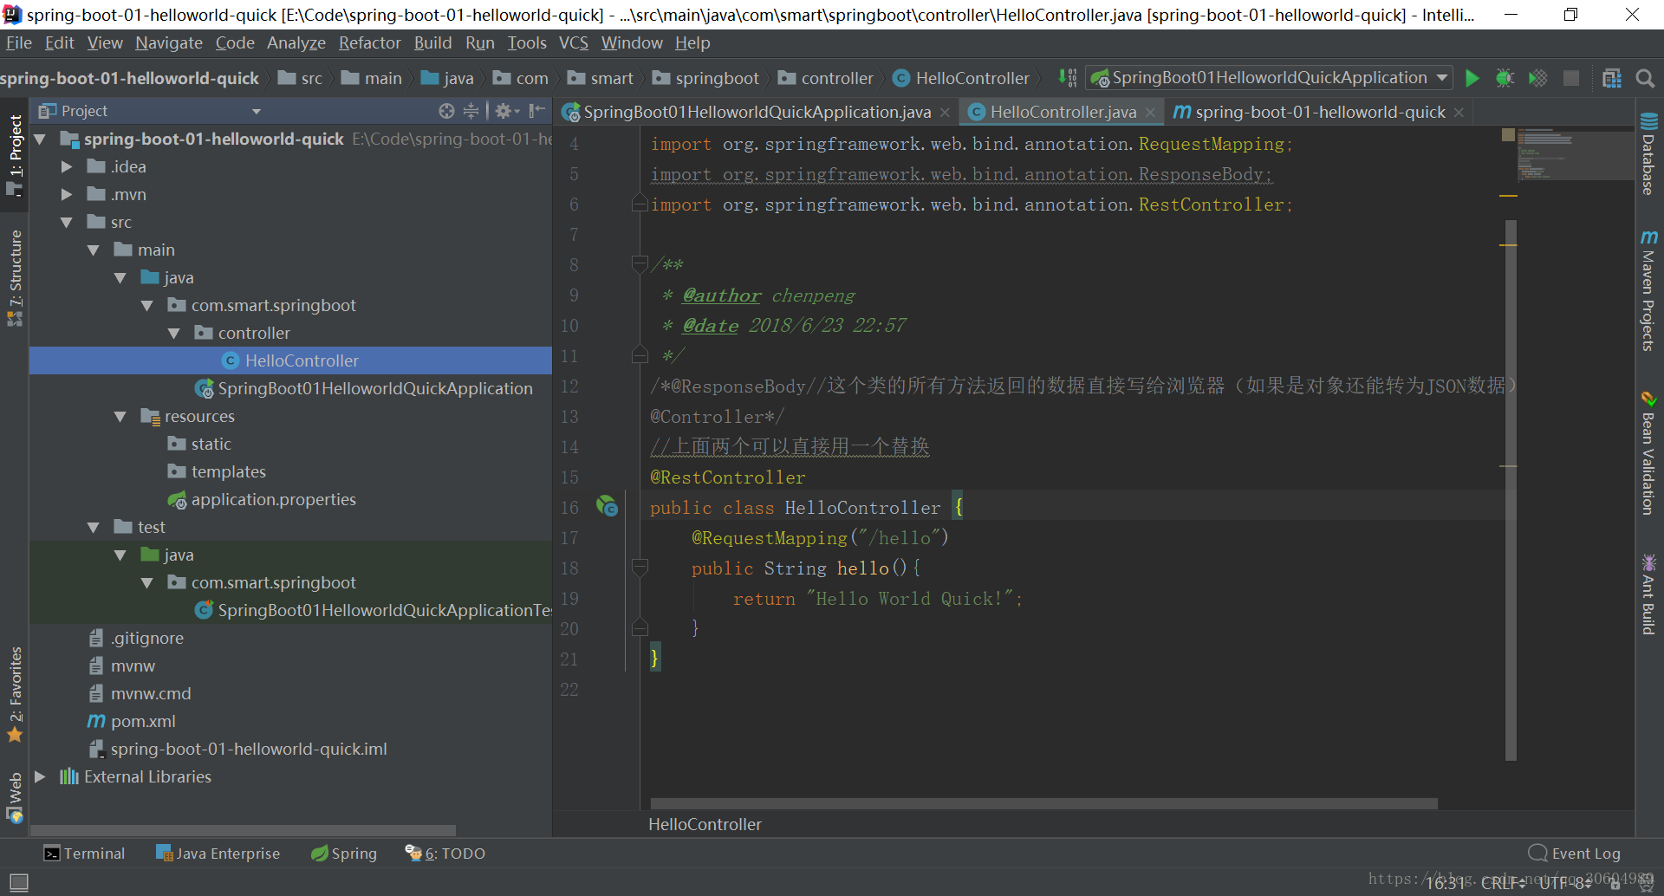Open the Spring tool window

344,854
